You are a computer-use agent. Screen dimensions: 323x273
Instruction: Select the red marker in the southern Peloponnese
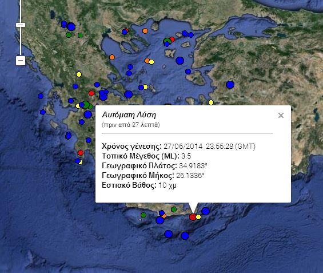click(81, 153)
